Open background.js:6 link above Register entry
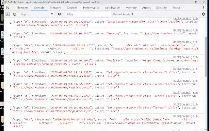The height and width of the screenshot is (131, 209). (x=185, y=57)
